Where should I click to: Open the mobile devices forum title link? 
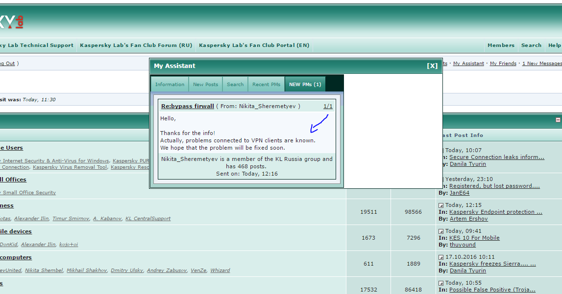[x=16, y=231]
